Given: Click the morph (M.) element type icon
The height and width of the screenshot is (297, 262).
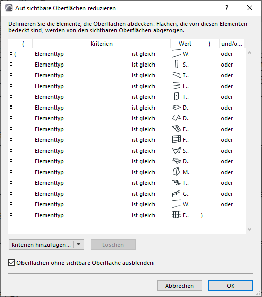Looking at the screenshot, I should (177, 172).
